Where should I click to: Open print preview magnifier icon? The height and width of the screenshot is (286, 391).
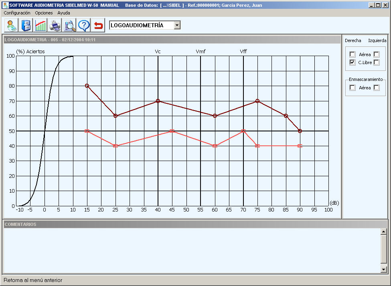pyautogui.click(x=69, y=25)
